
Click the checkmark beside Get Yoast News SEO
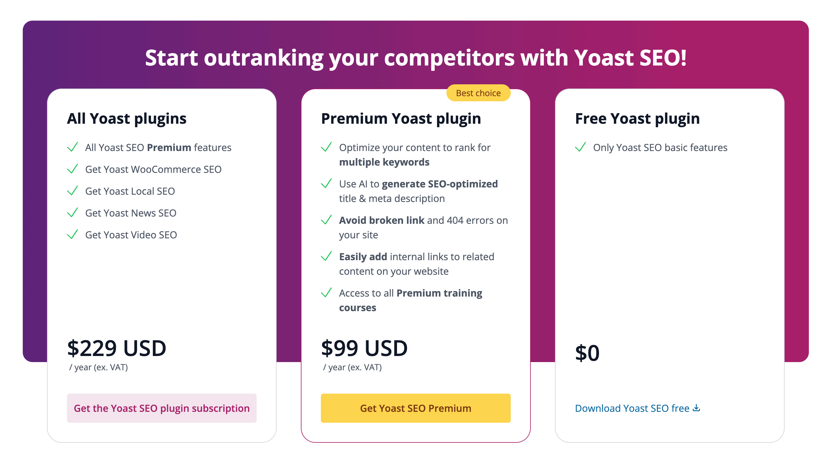point(72,213)
